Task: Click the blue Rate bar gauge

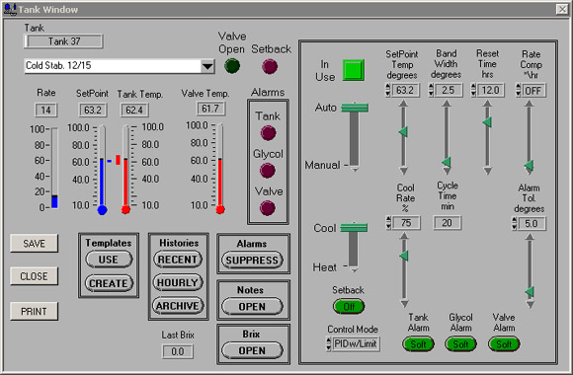Action: tap(54, 168)
